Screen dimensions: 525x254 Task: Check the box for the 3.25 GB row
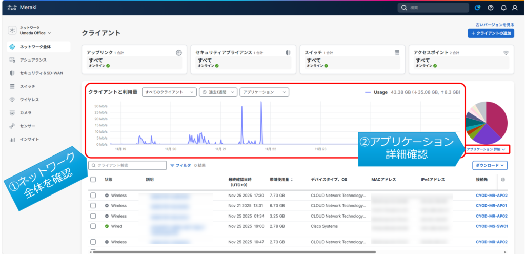(x=93, y=216)
